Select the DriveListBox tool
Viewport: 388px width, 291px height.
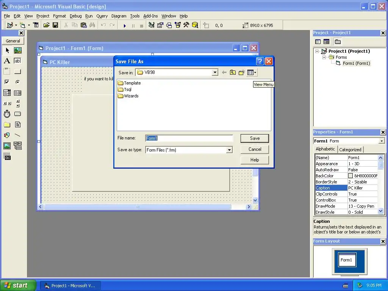(x=17, y=114)
